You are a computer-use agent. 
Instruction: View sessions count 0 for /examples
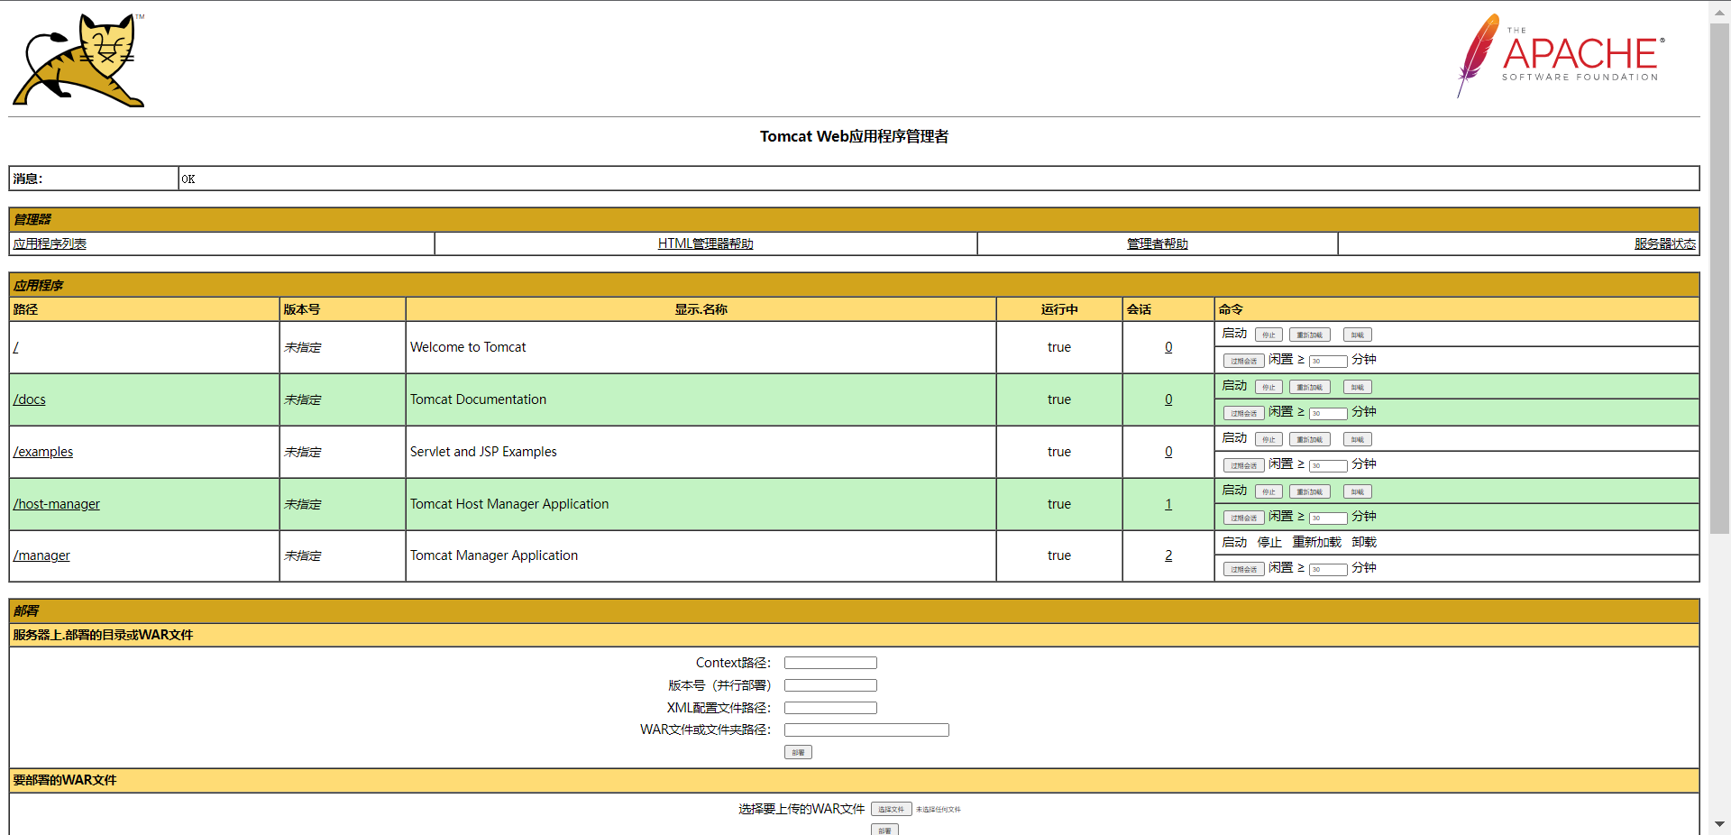(1168, 452)
